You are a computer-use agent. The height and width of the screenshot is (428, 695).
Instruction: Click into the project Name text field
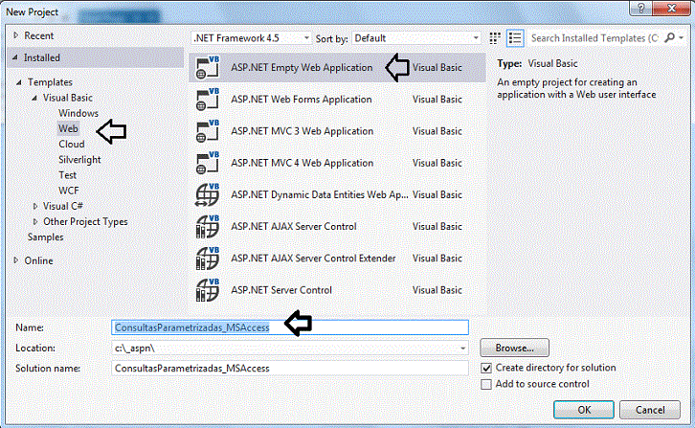click(x=290, y=327)
